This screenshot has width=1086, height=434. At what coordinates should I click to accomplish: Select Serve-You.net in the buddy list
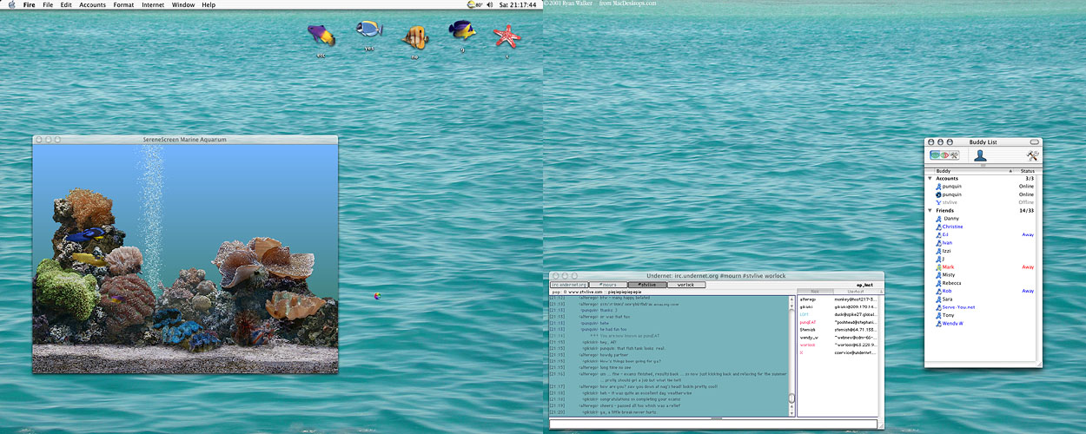tap(958, 306)
